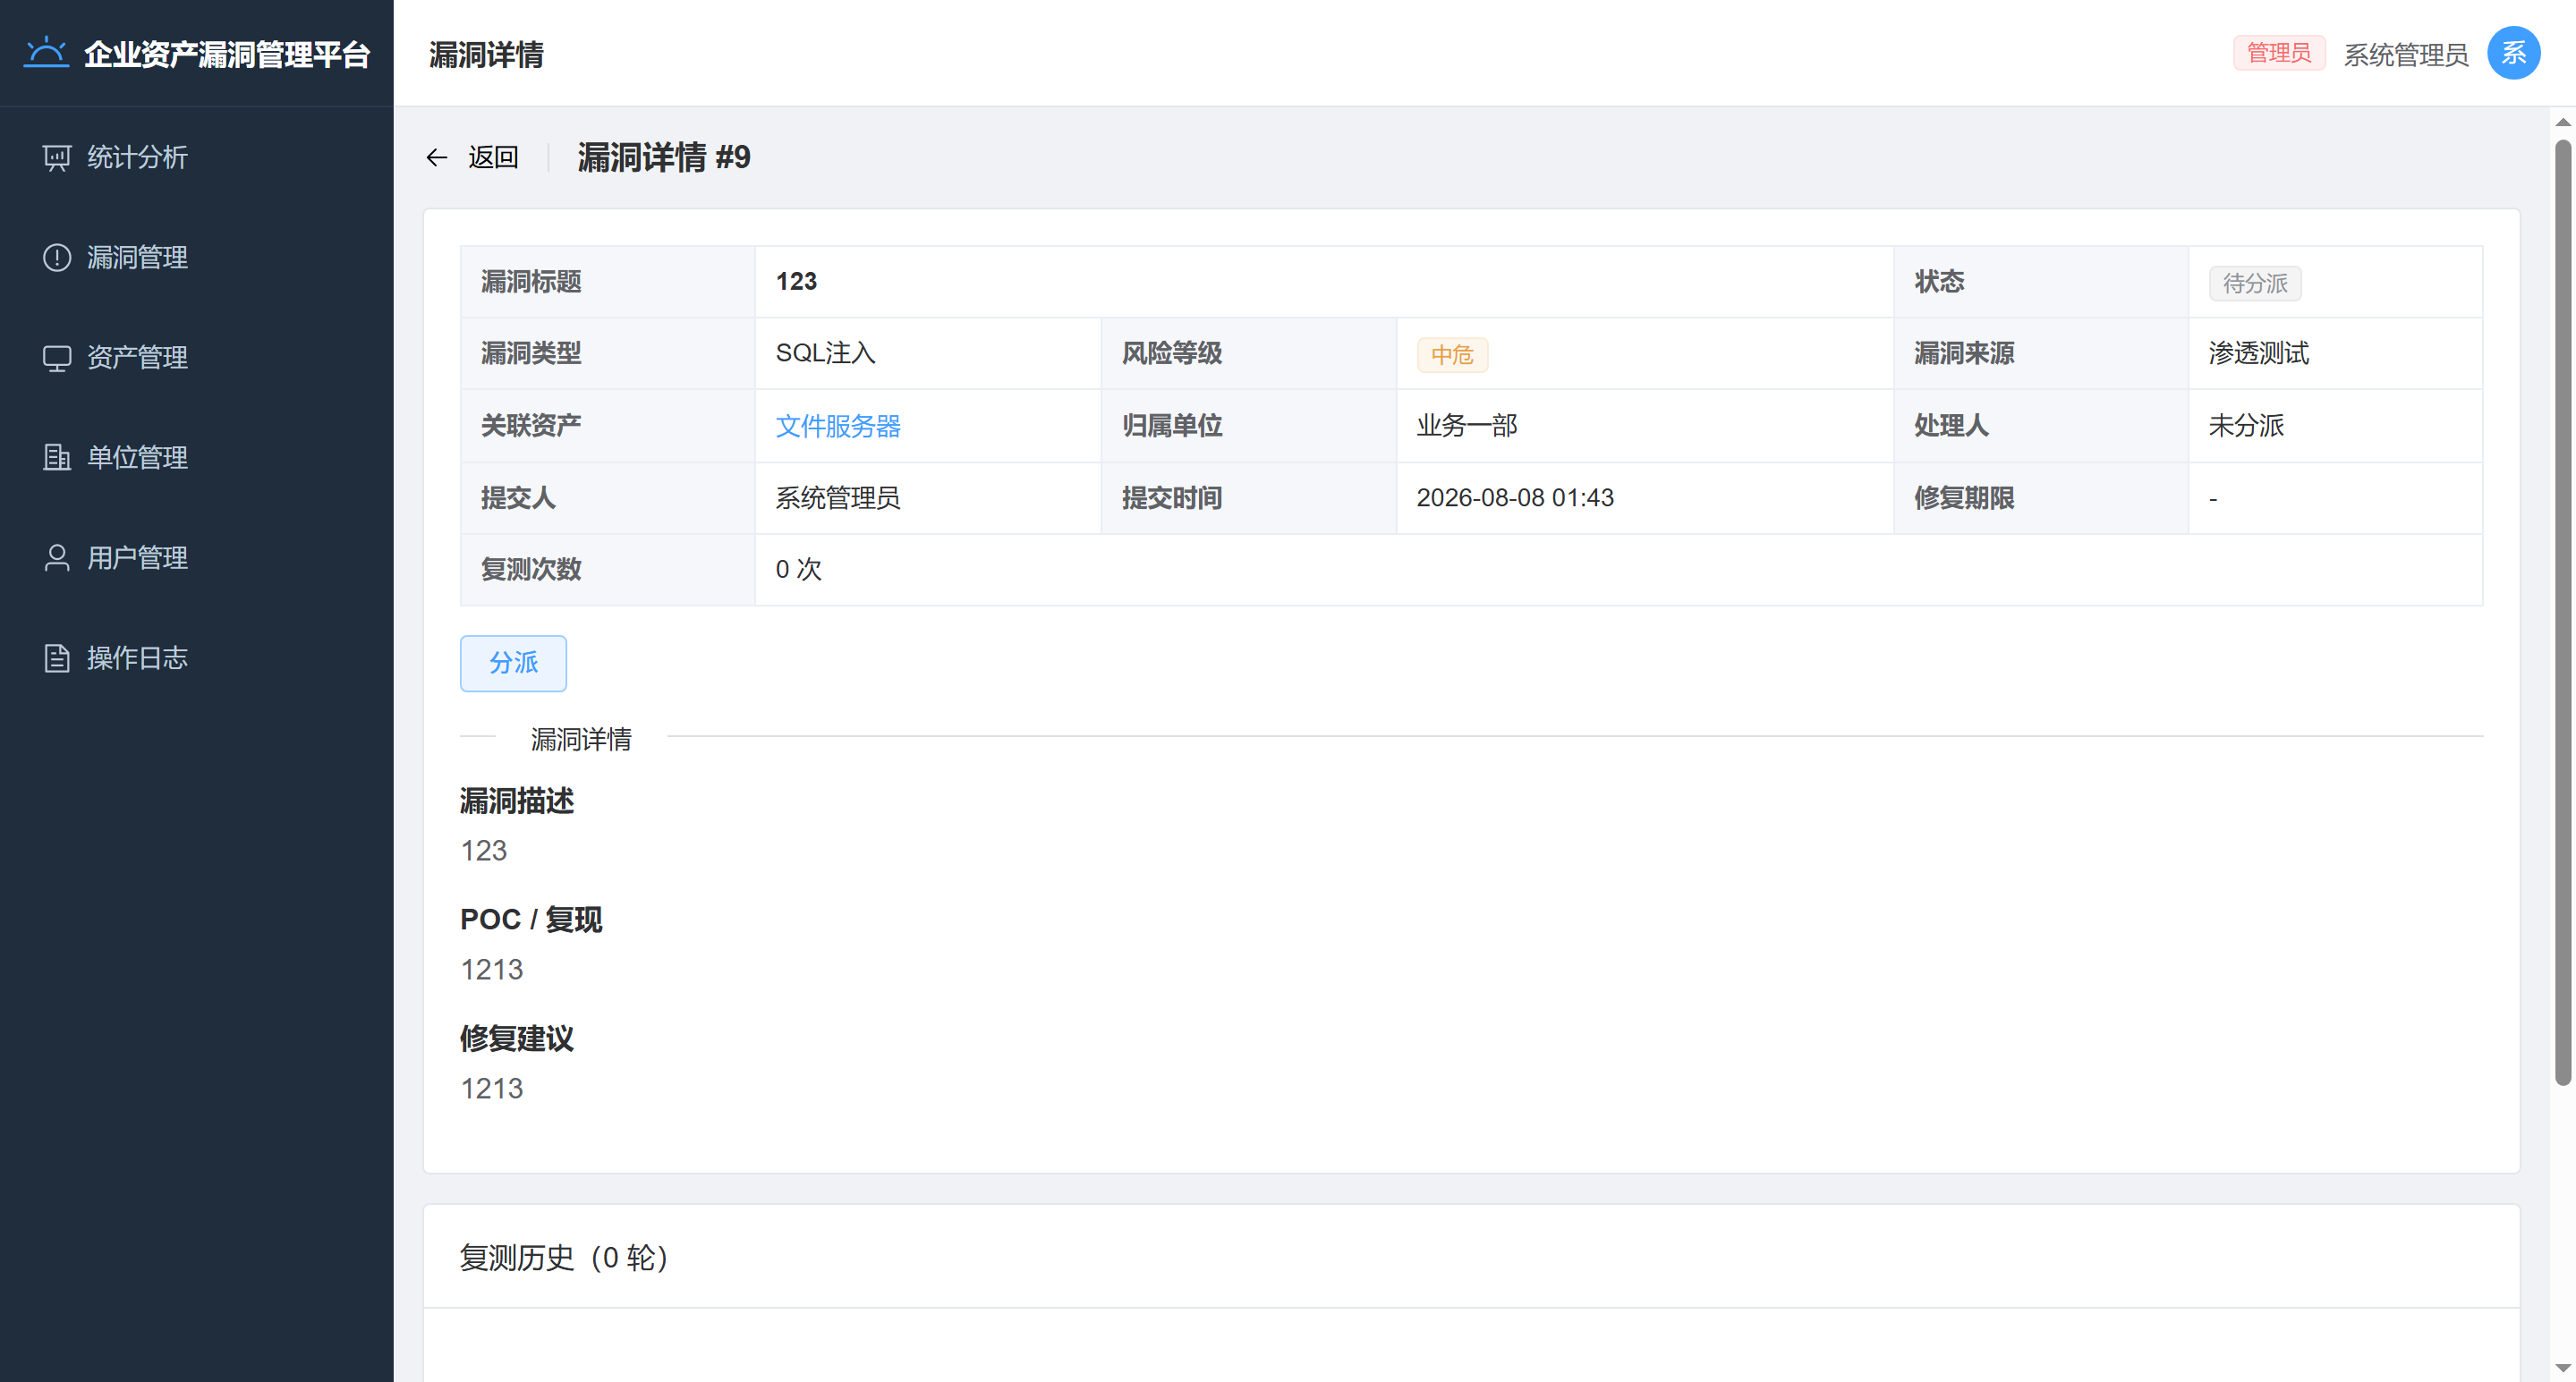Screen dimensions: 2576x1382
Task: Click the 提交人 label cell
Action: [607, 498]
